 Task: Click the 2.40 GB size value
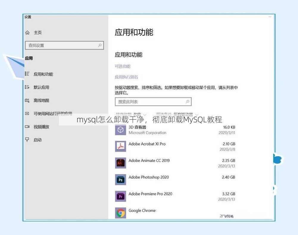coord(228,177)
